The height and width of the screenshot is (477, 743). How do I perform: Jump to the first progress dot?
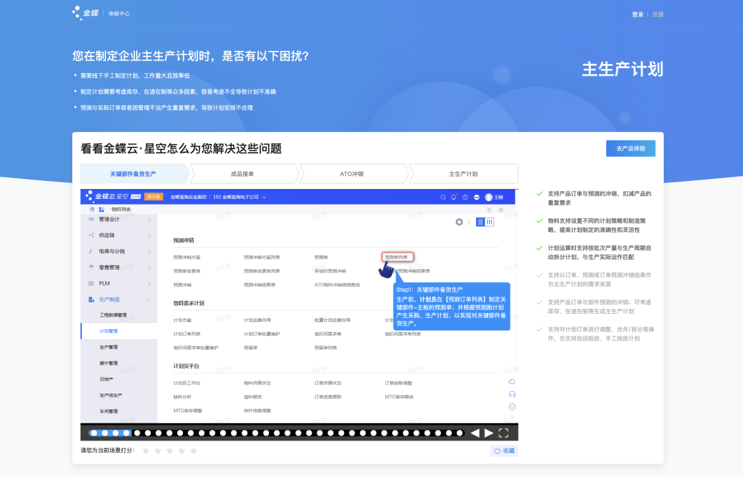click(x=94, y=433)
